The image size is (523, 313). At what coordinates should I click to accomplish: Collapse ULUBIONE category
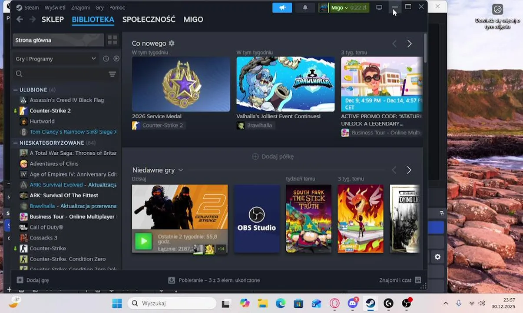16,90
